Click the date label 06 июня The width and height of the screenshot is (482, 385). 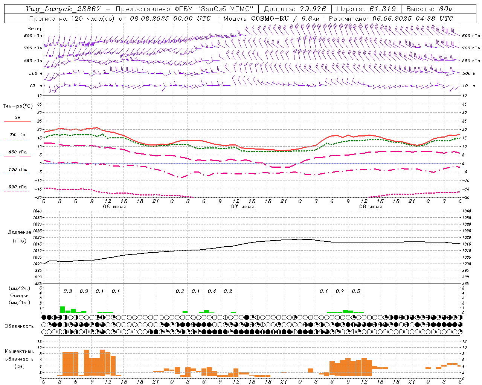pyautogui.click(x=114, y=207)
